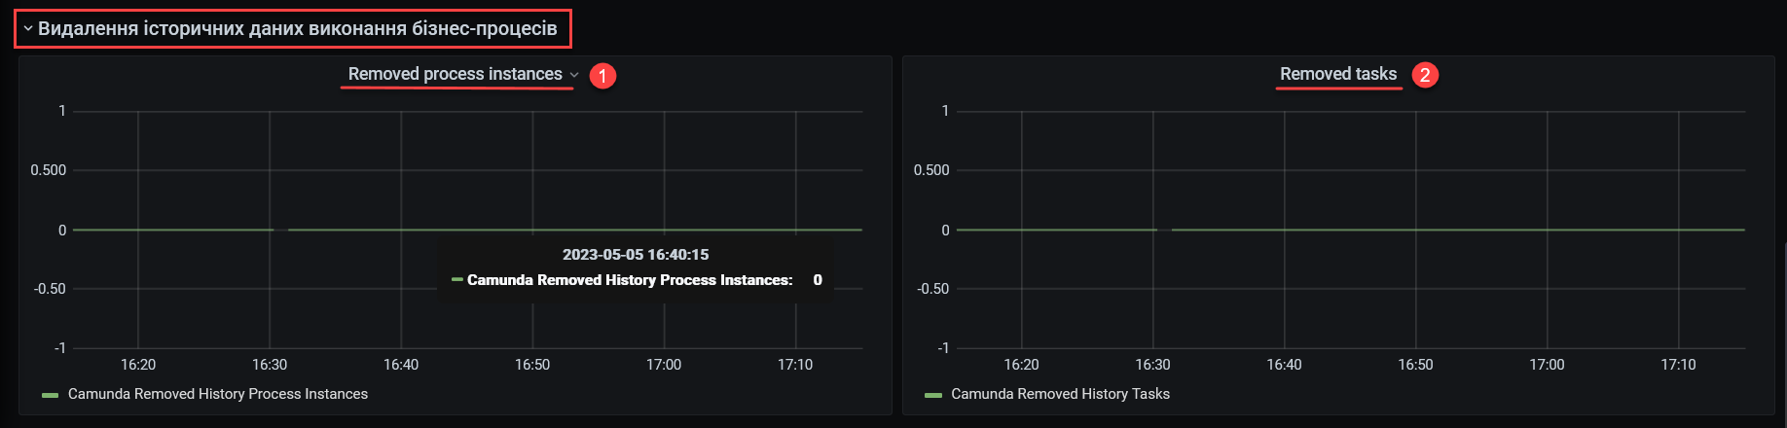
Task: Click green swatch for Camunda Removed History Tasks legend
Action: tap(933, 395)
